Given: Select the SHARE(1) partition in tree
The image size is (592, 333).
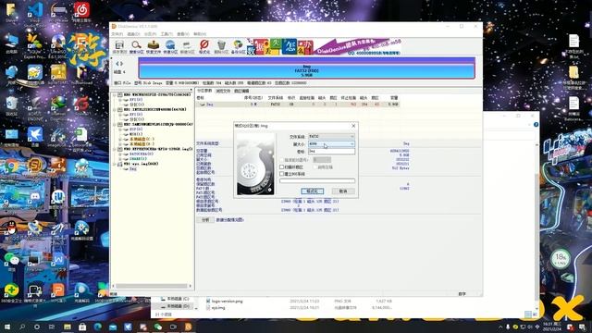Looking at the screenshot, I should [x=138, y=159].
